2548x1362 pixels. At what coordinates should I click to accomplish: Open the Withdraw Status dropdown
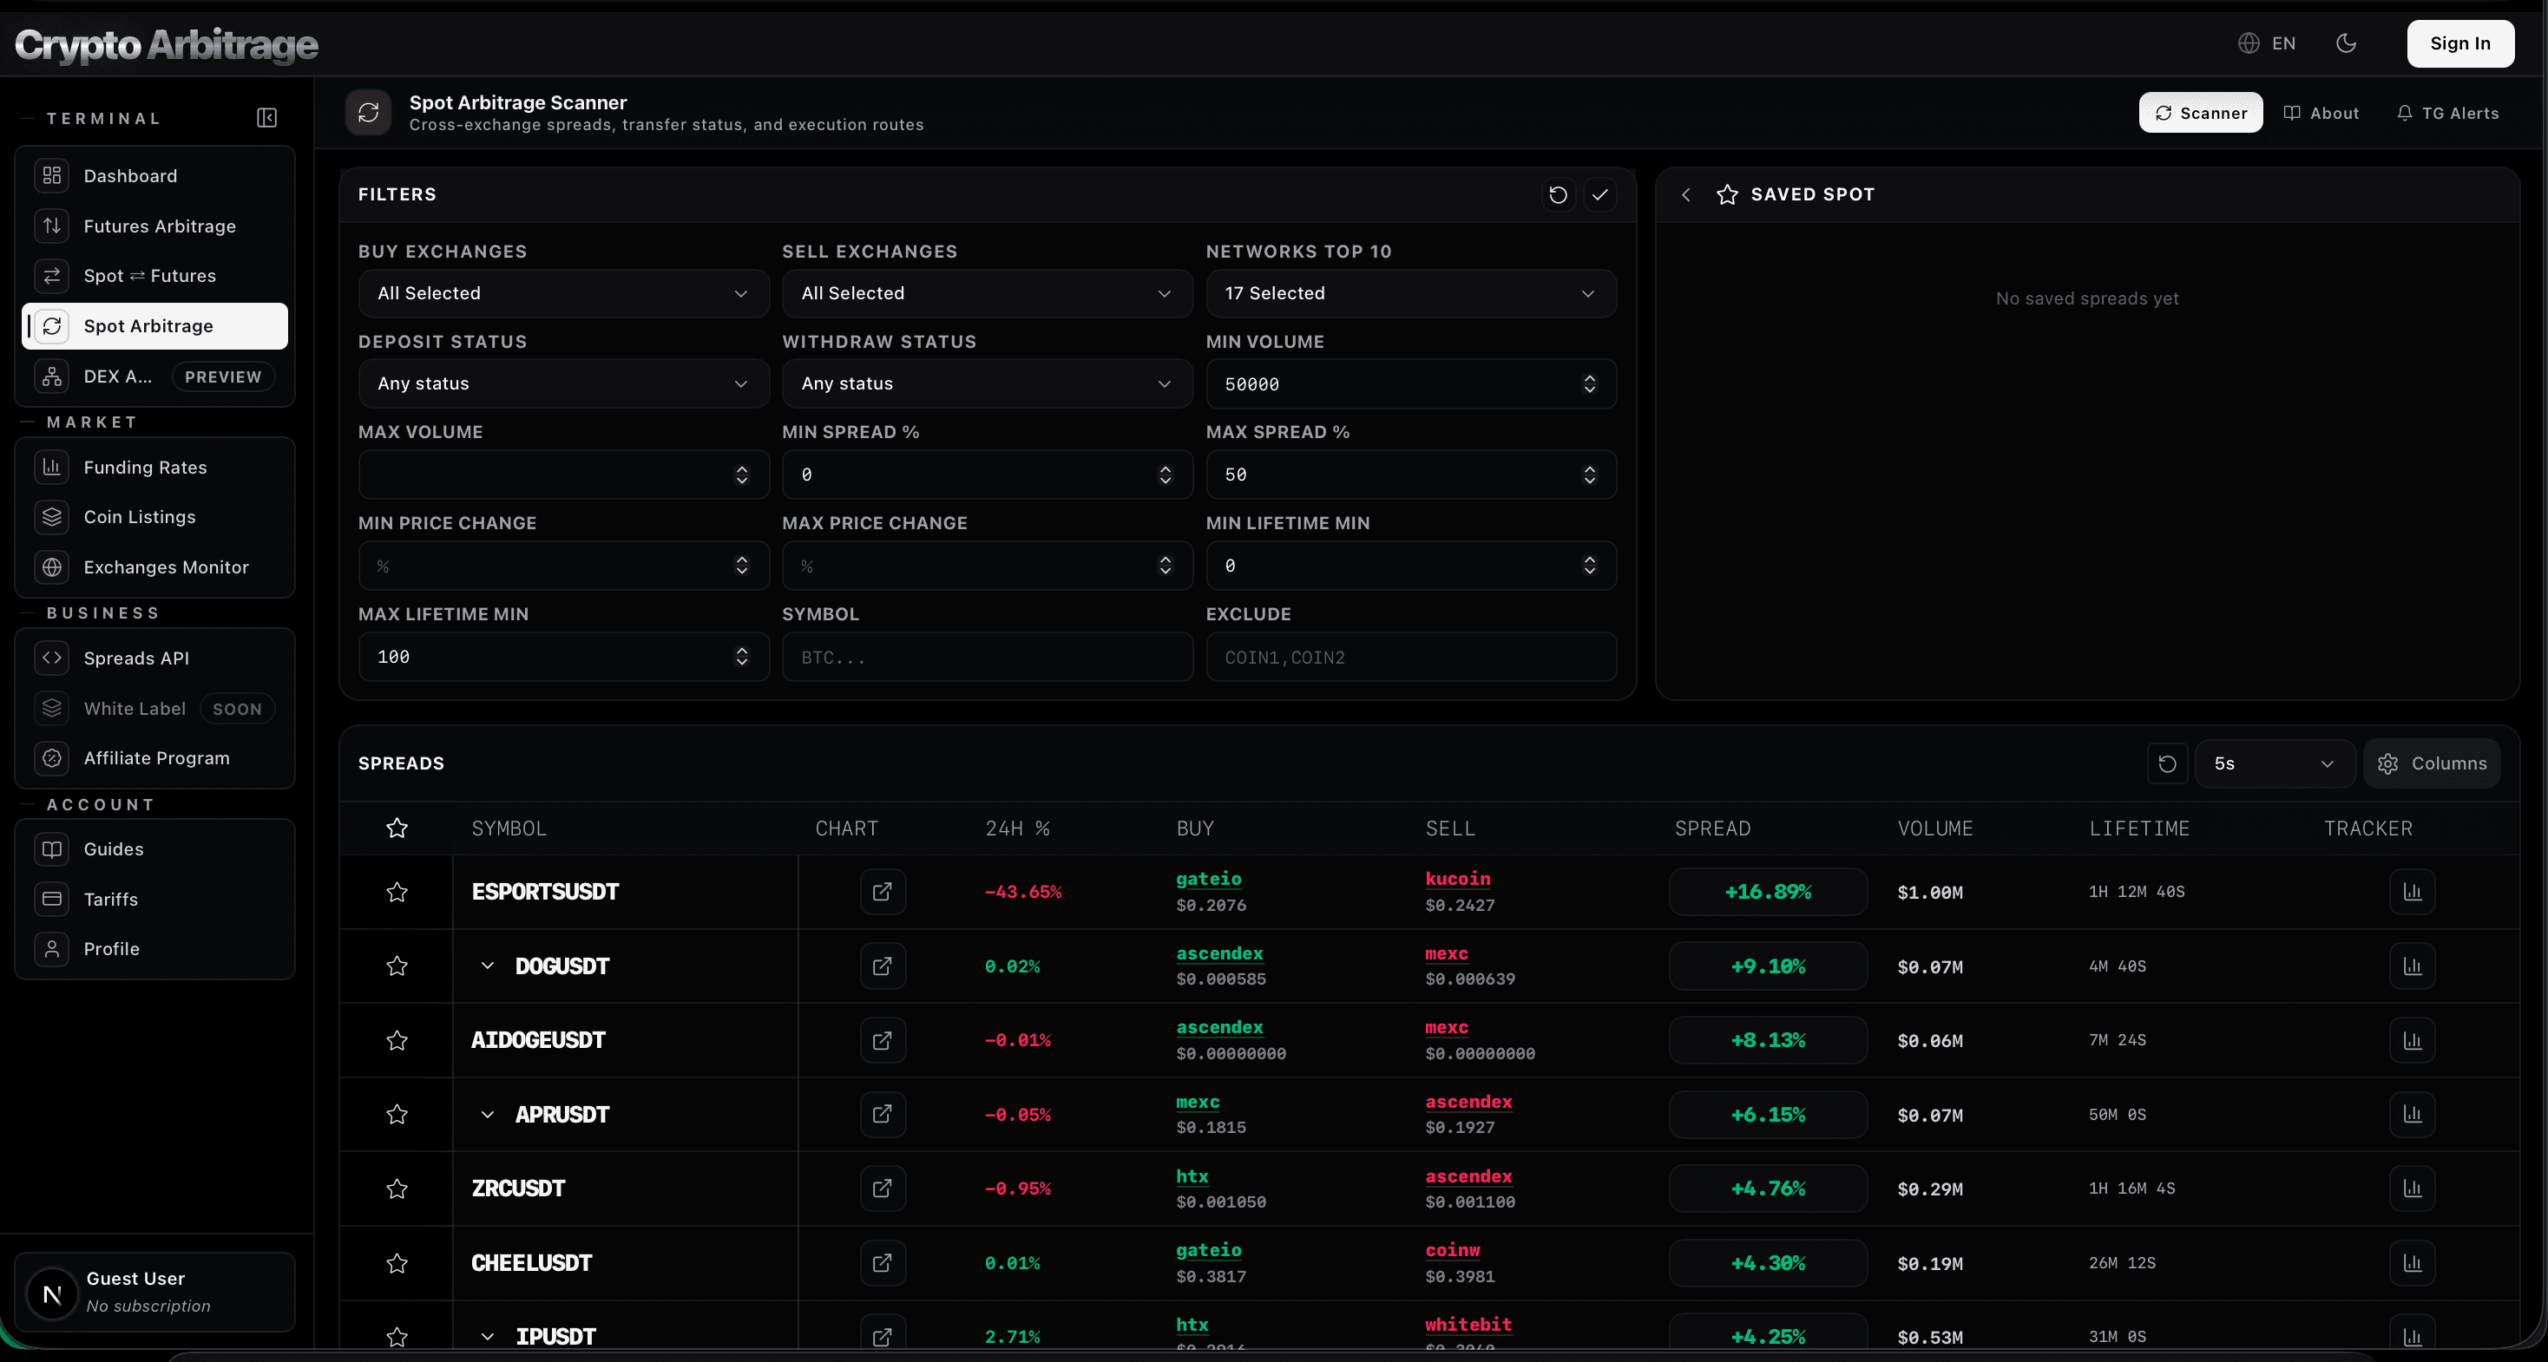coord(987,383)
